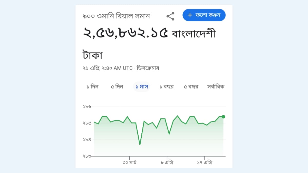Select the chart line at its lowest dip
308x173 pixels.
click(140, 144)
